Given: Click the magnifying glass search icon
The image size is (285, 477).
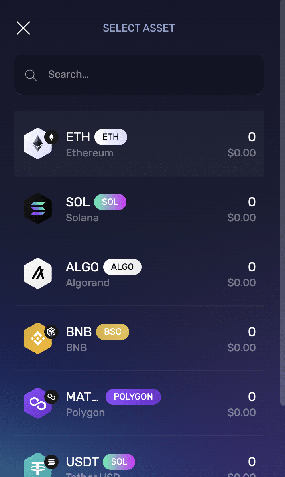Looking at the screenshot, I should point(31,75).
